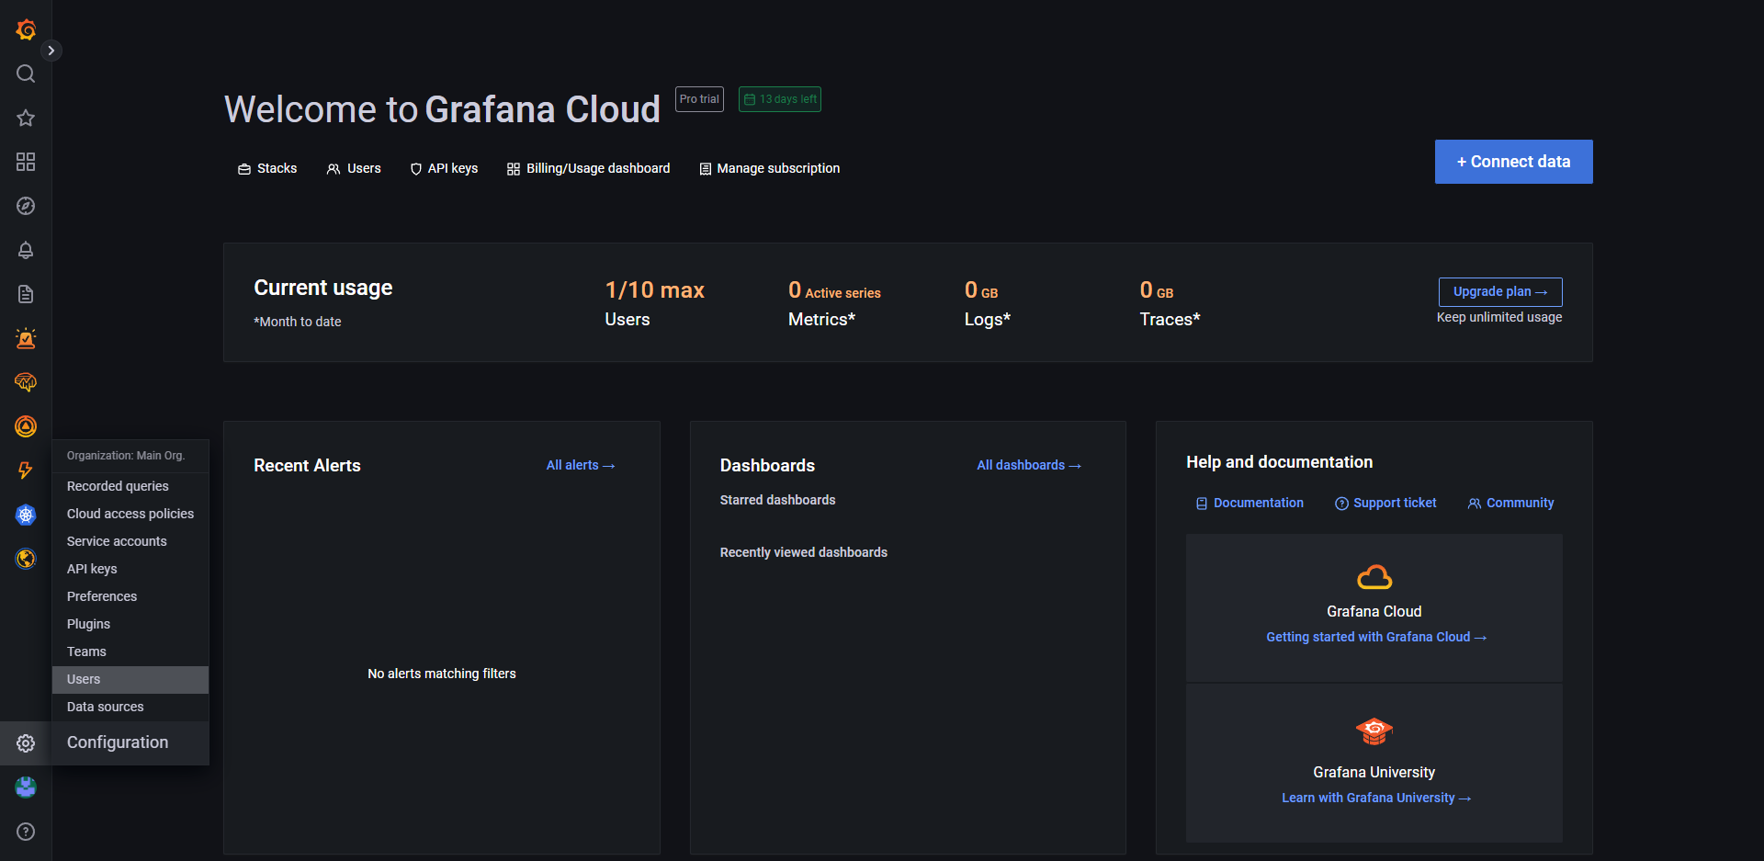Follow the All dashboards link
The image size is (1764, 861).
coord(1029,465)
